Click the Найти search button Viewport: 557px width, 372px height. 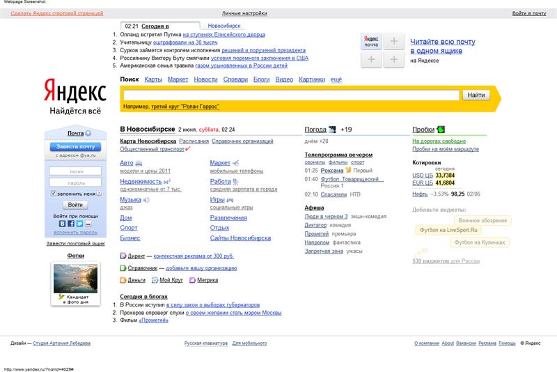click(x=476, y=95)
